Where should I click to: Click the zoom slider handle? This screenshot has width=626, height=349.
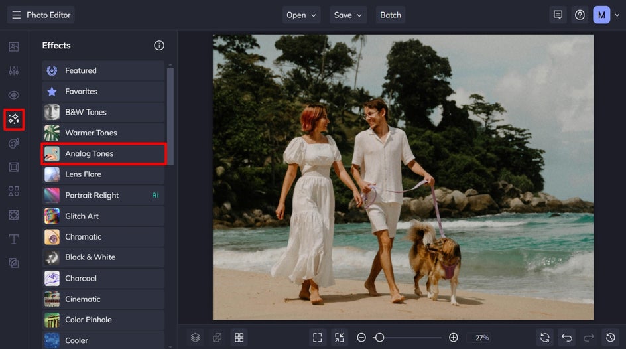point(379,337)
